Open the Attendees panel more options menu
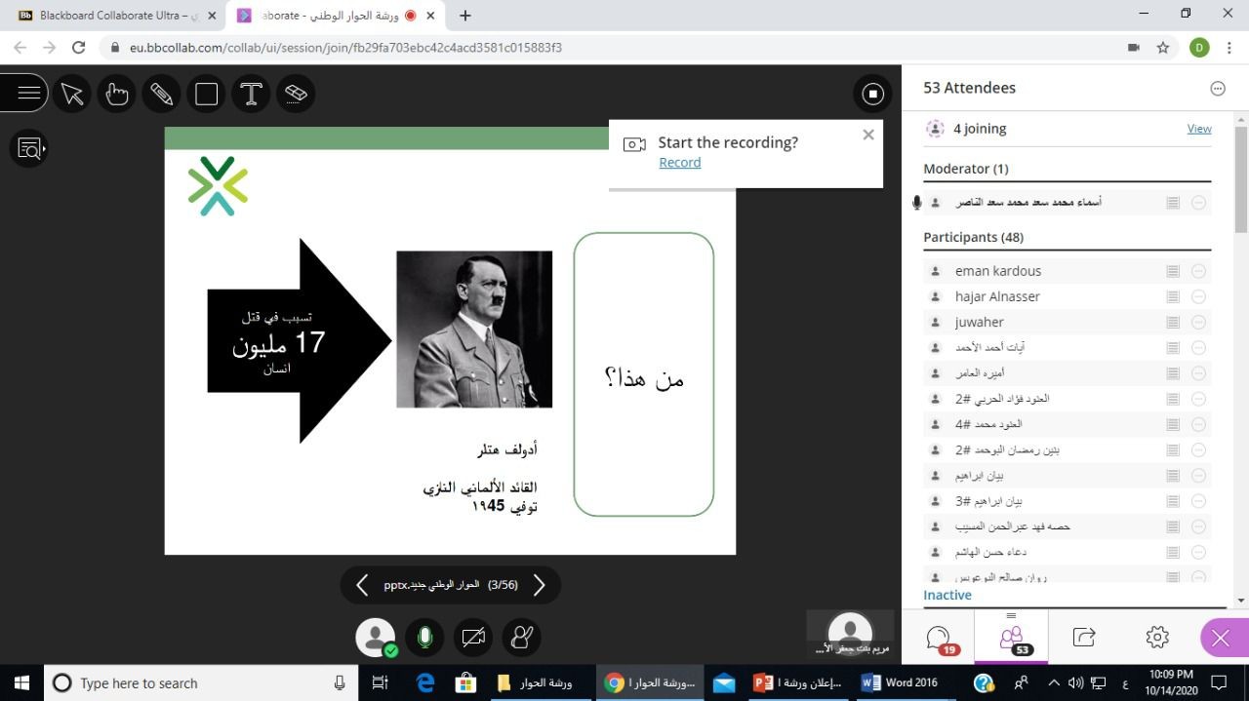The height and width of the screenshot is (701, 1249). pyautogui.click(x=1217, y=89)
